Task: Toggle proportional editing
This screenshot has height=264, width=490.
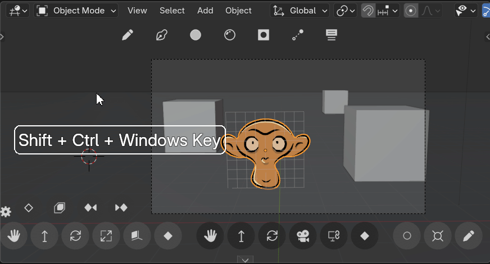Action: [411, 11]
